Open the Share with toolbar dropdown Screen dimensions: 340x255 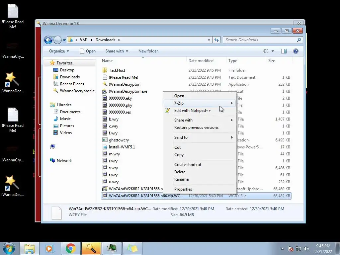117,51
